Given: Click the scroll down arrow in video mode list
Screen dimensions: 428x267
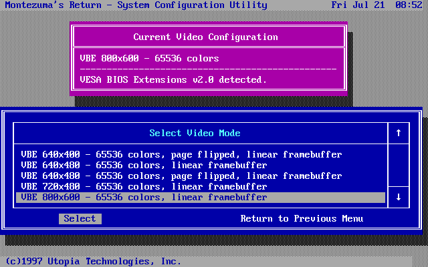Looking at the screenshot, I should pyautogui.click(x=399, y=198).
